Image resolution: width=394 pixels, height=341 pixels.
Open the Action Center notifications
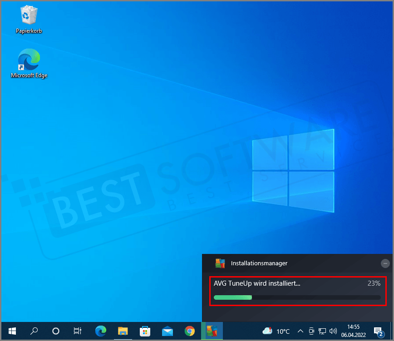[378, 331]
